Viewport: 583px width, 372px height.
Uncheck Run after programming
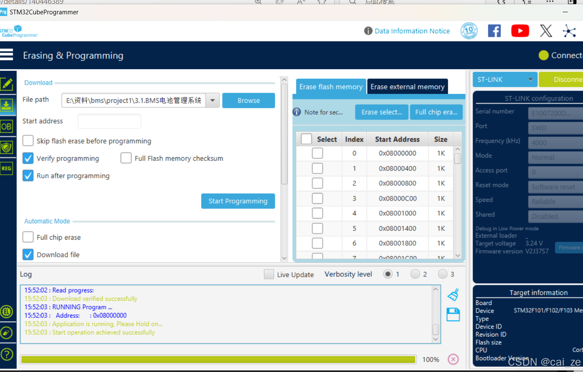pos(28,175)
